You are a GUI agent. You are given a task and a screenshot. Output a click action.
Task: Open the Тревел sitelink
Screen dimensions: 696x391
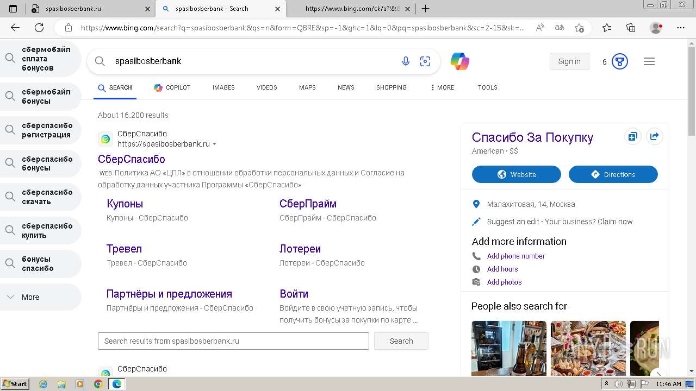pos(124,249)
